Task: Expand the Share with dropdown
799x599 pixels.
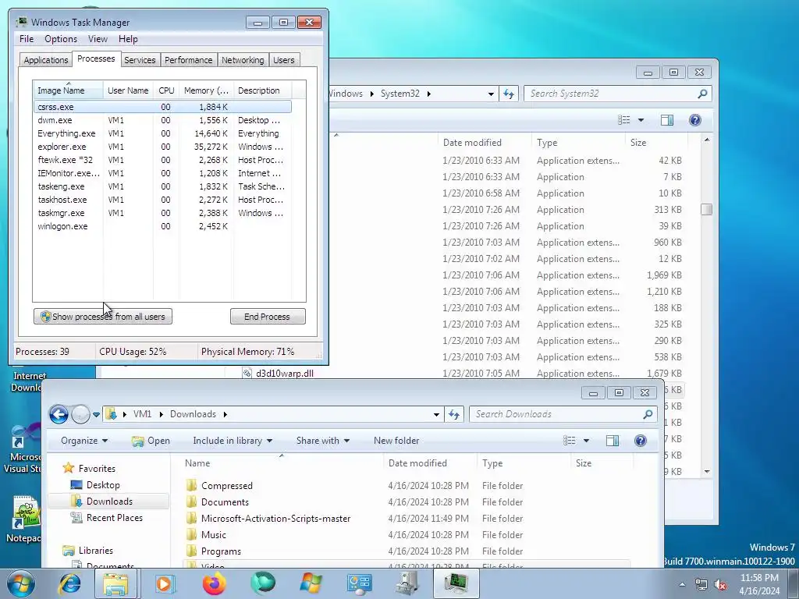Action: (x=322, y=441)
